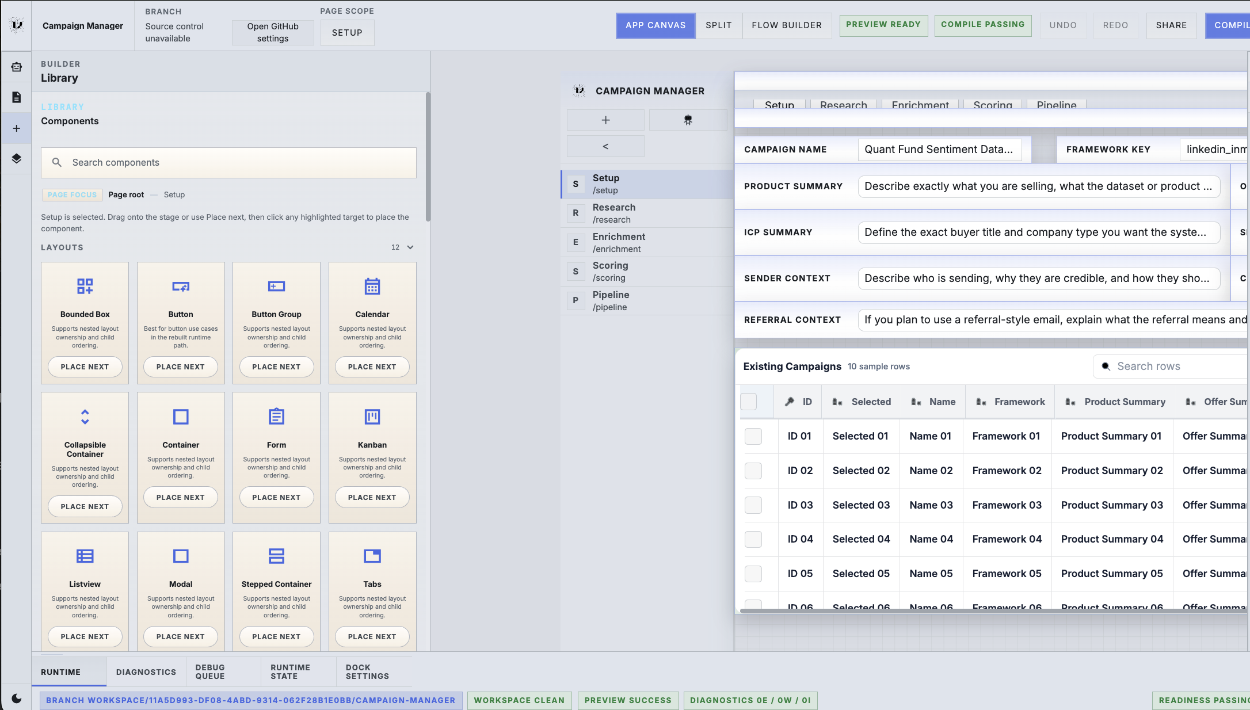Click the robot icon in the Campaign Manager preview
This screenshot has height=710, width=1250.
click(x=688, y=120)
